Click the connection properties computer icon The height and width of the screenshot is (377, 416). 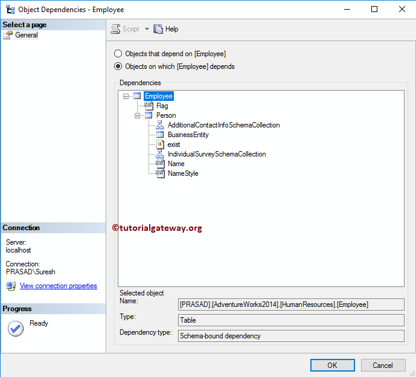click(11, 286)
